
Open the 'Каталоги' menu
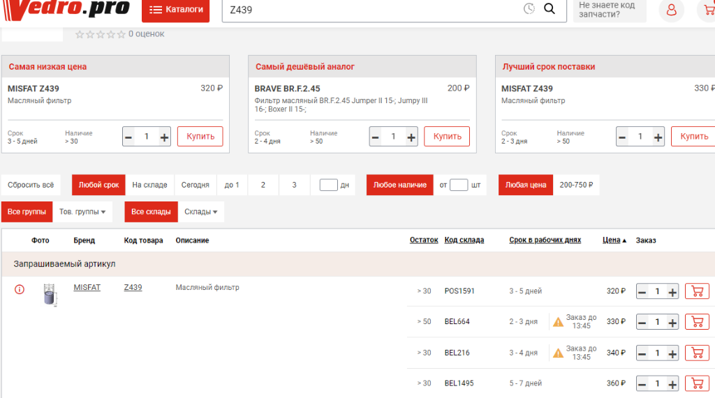175,10
